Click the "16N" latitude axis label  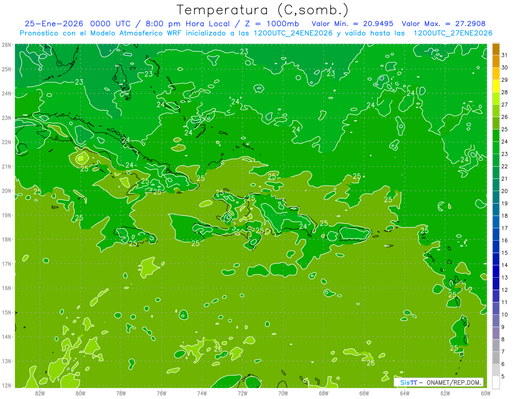[6, 288]
